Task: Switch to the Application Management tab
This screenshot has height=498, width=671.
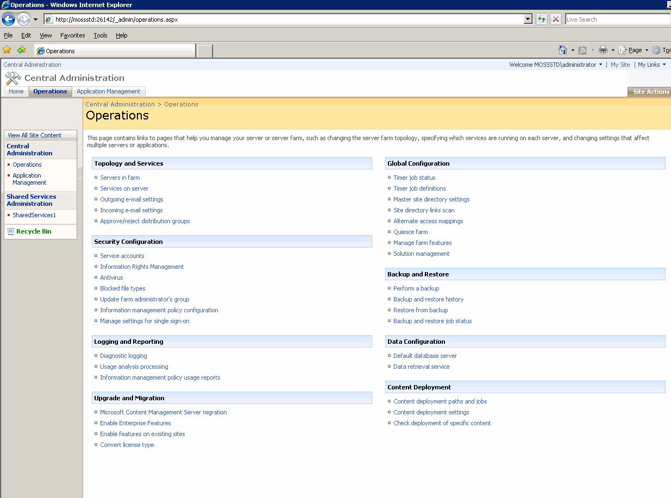Action: click(109, 91)
